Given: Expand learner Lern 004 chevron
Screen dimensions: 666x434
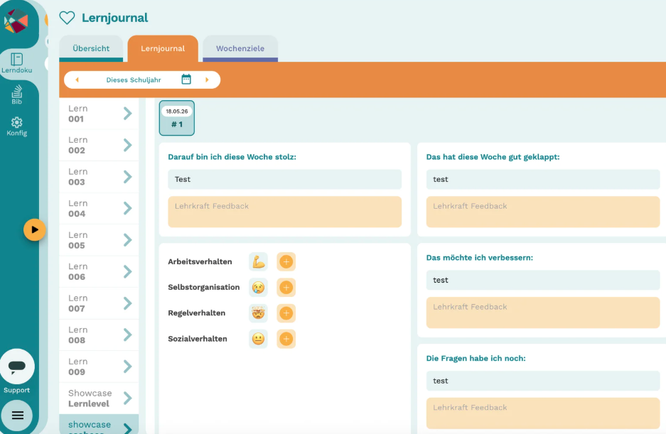Looking at the screenshot, I should pos(127,209).
